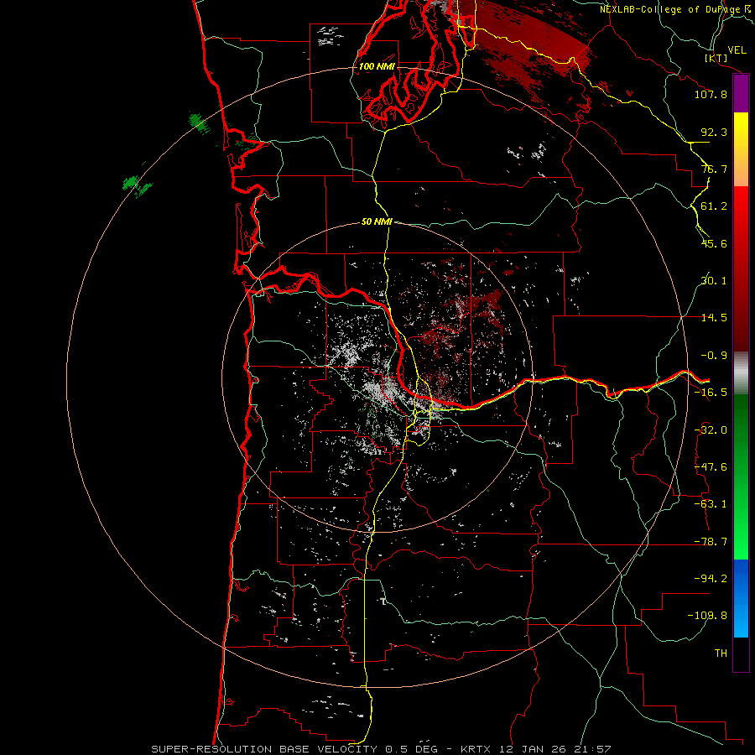The height and width of the screenshot is (755, 755).
Task: Click the -32.0 velocity legend value
Action: click(x=711, y=430)
